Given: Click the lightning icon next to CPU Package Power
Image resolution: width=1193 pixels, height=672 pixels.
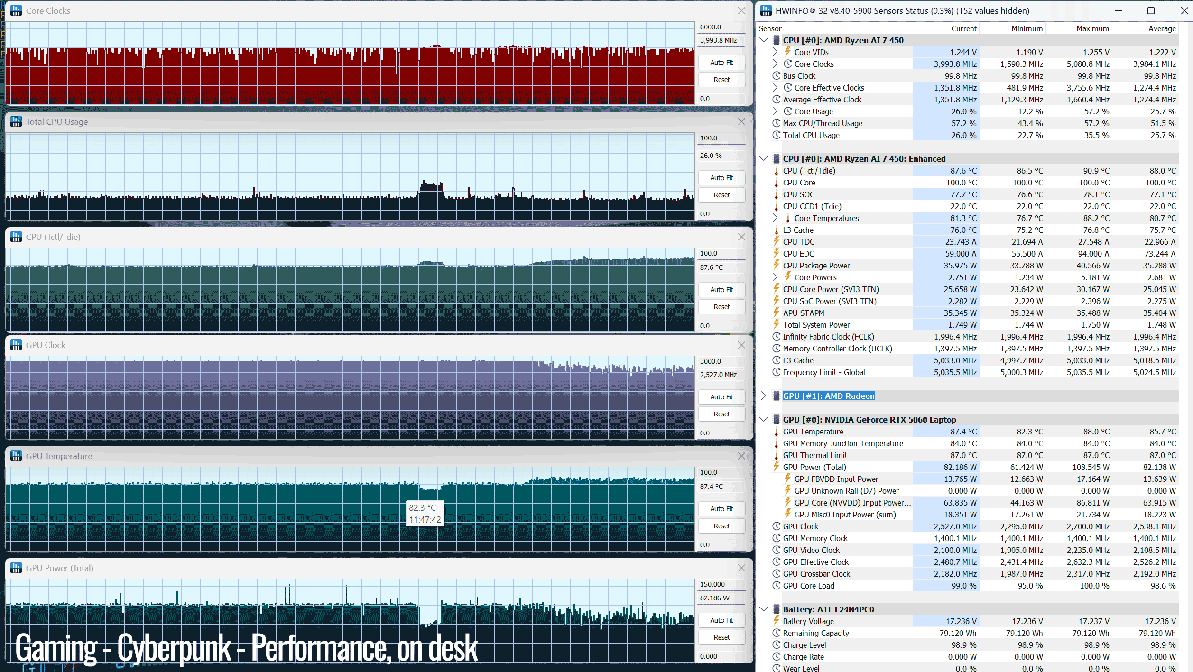Looking at the screenshot, I should click(x=777, y=265).
